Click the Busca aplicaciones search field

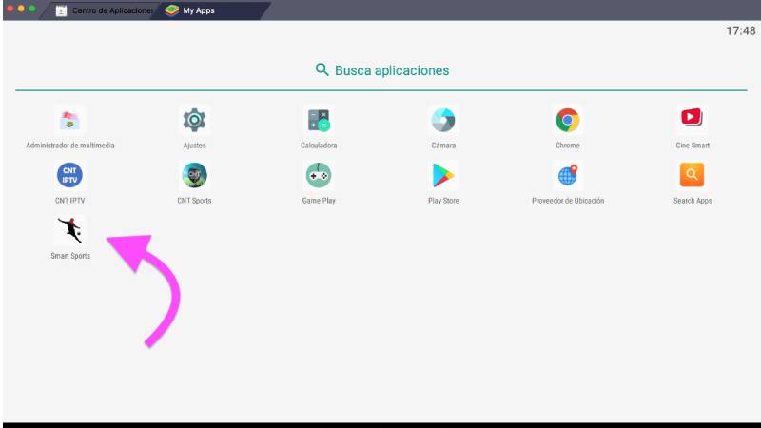[x=391, y=70]
